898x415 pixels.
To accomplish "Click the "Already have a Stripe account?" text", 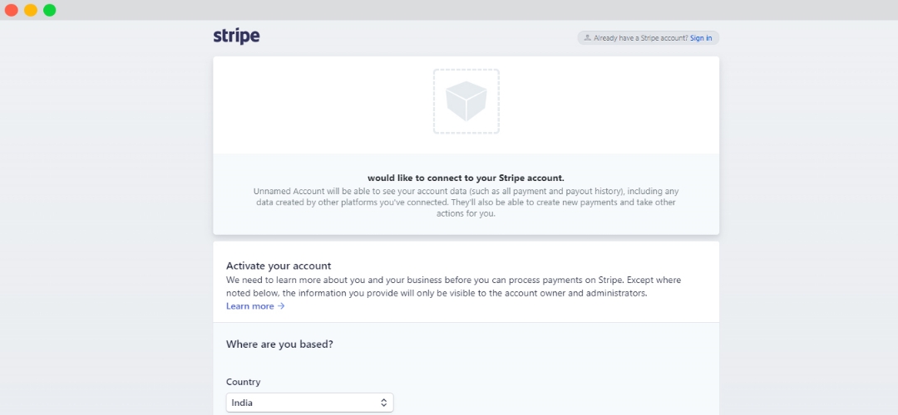I will tap(640, 38).
